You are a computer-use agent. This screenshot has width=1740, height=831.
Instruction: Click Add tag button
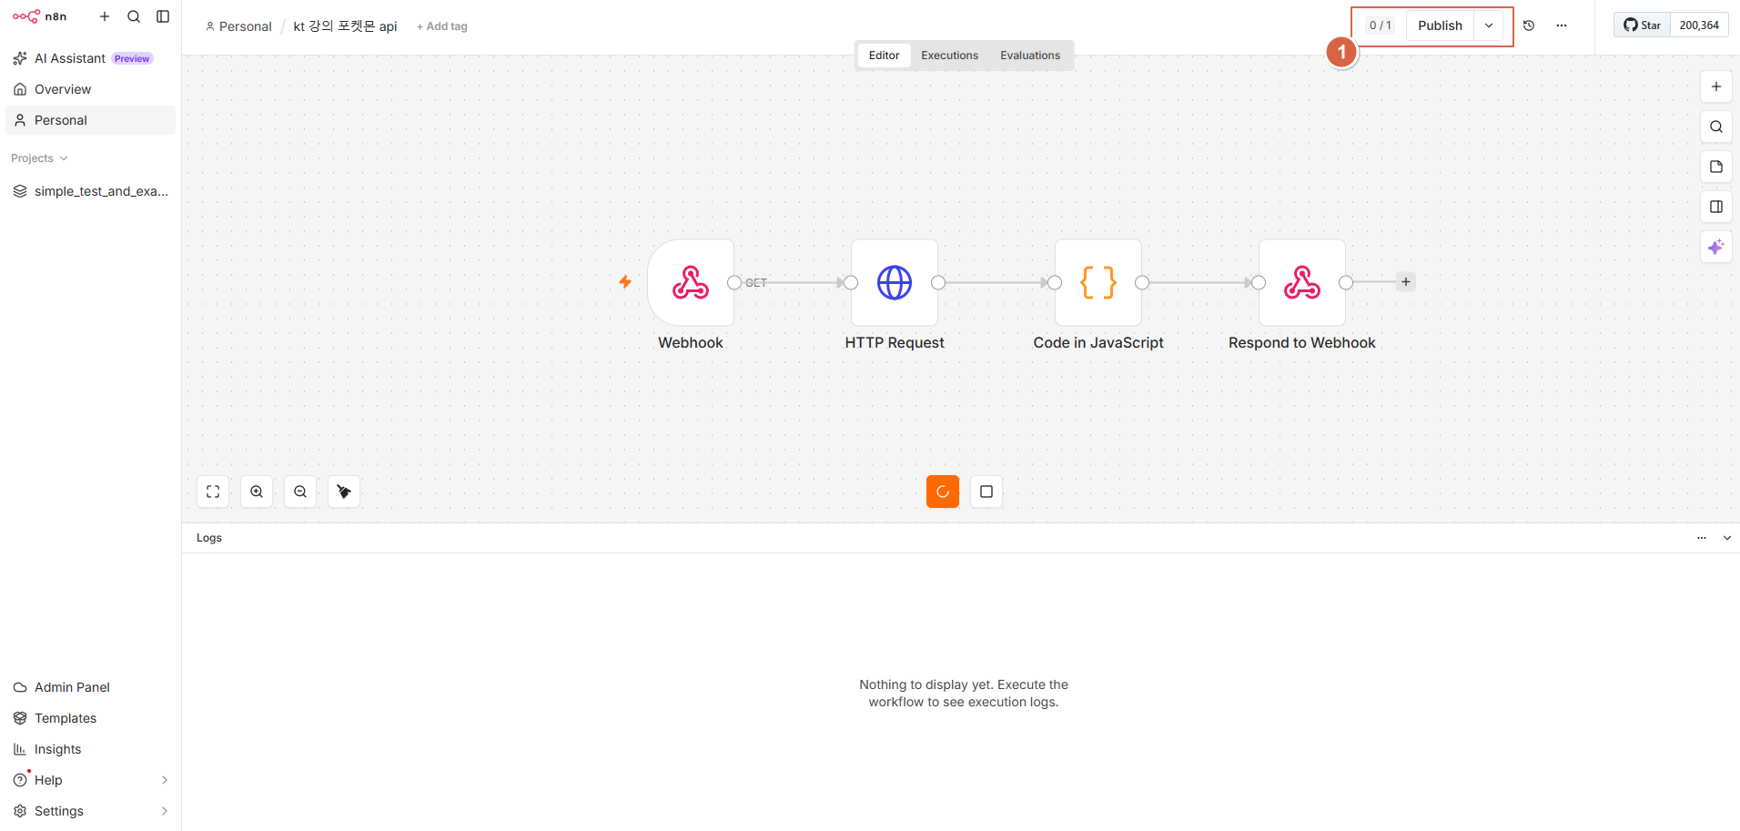442,26
